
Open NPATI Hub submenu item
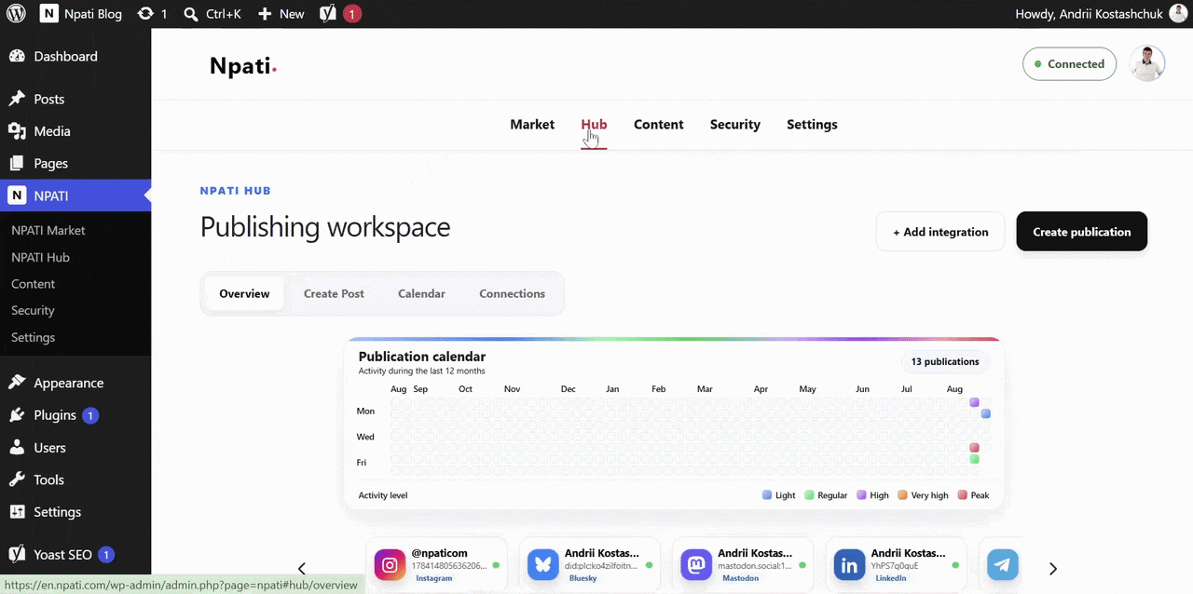pos(40,257)
